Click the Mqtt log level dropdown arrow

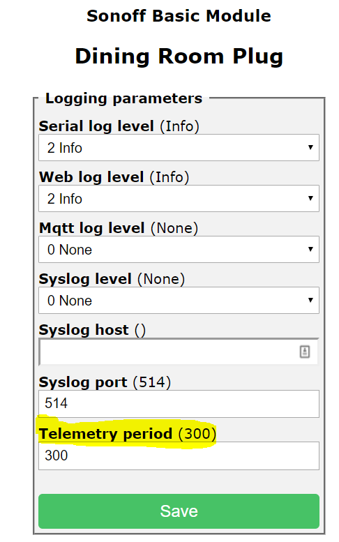(x=310, y=249)
